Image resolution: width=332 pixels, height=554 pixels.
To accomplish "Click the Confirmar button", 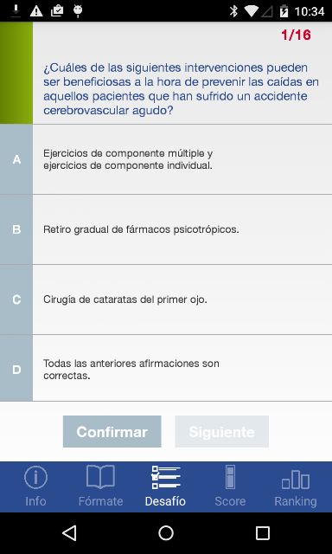I will tap(112, 431).
